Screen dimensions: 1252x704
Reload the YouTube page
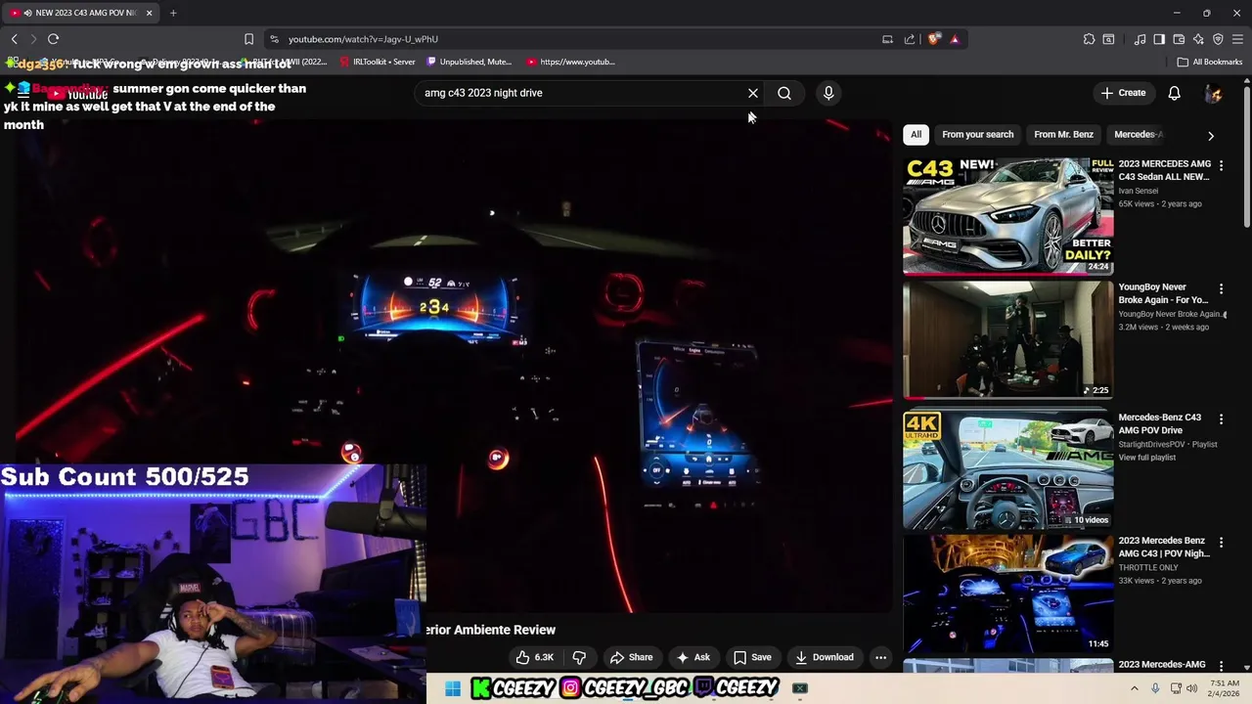coord(53,39)
